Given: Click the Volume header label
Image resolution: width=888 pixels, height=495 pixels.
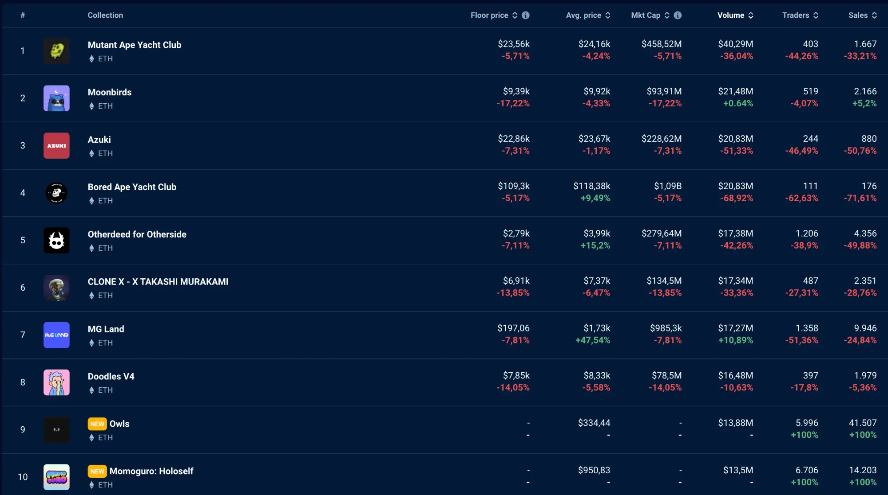Looking at the screenshot, I should [731, 15].
